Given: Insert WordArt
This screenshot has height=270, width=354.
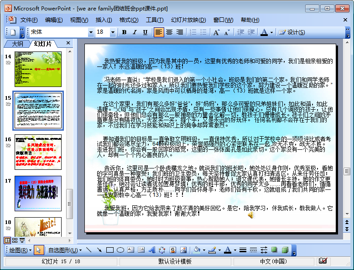Looking at the screenshot, I should point(152,250).
